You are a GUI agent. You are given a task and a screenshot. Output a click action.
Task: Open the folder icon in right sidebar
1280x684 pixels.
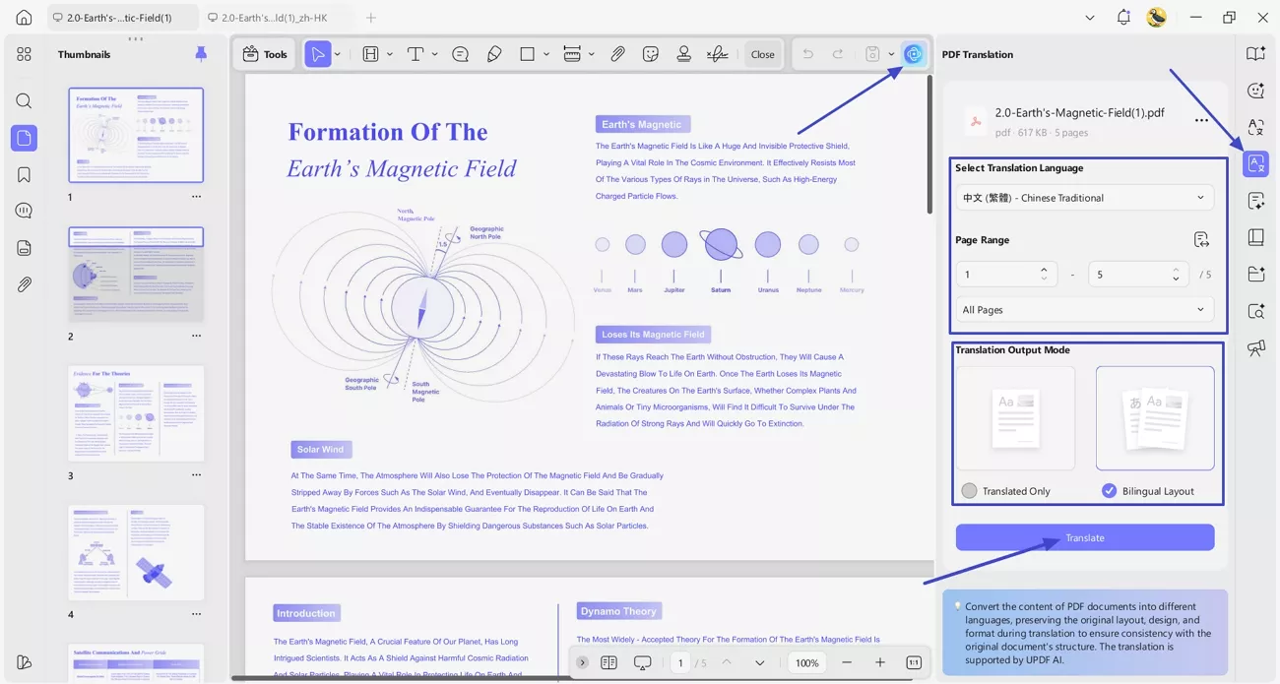point(1255,274)
